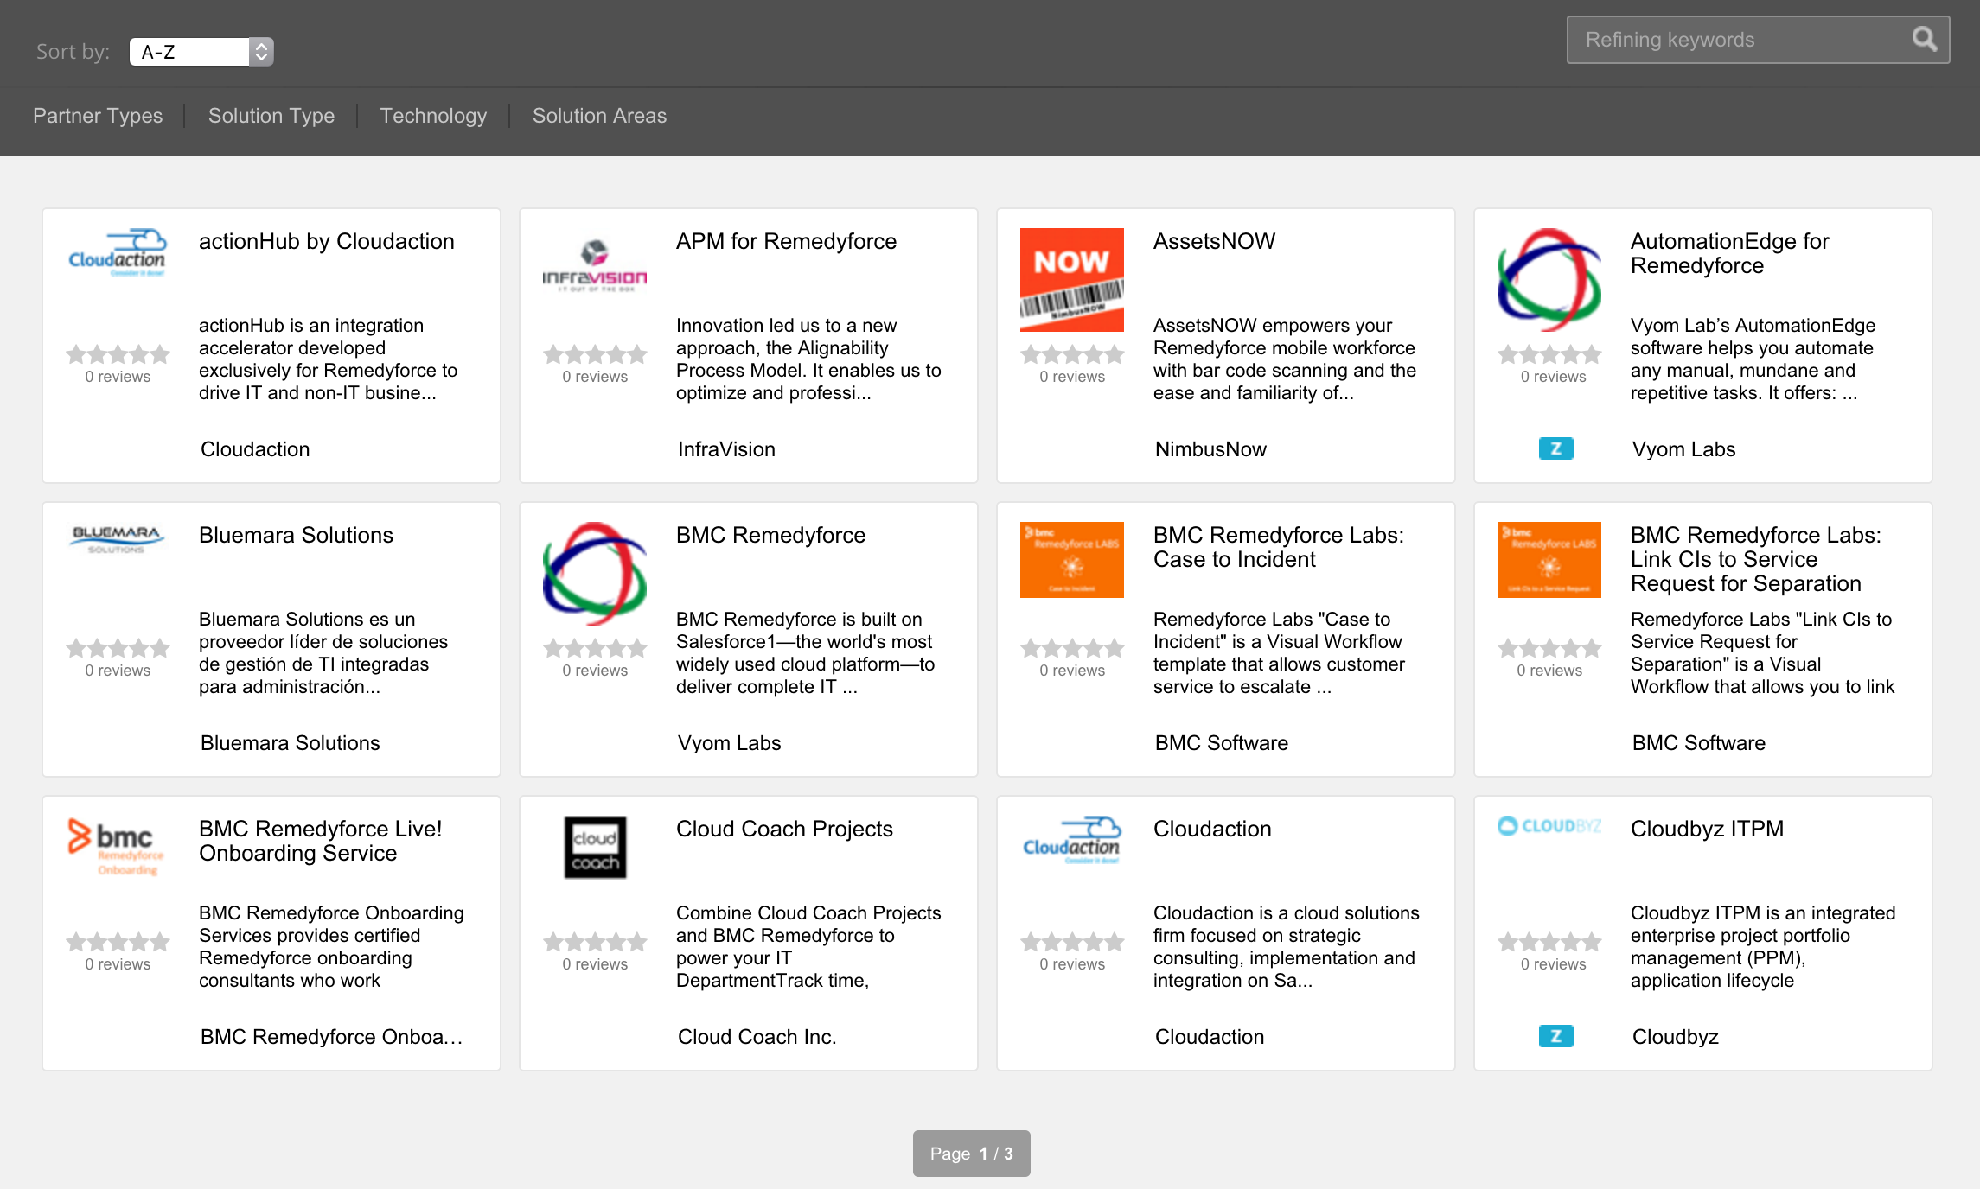
Task: Open the Sort by A-Z dropdown
Action: coord(201,52)
